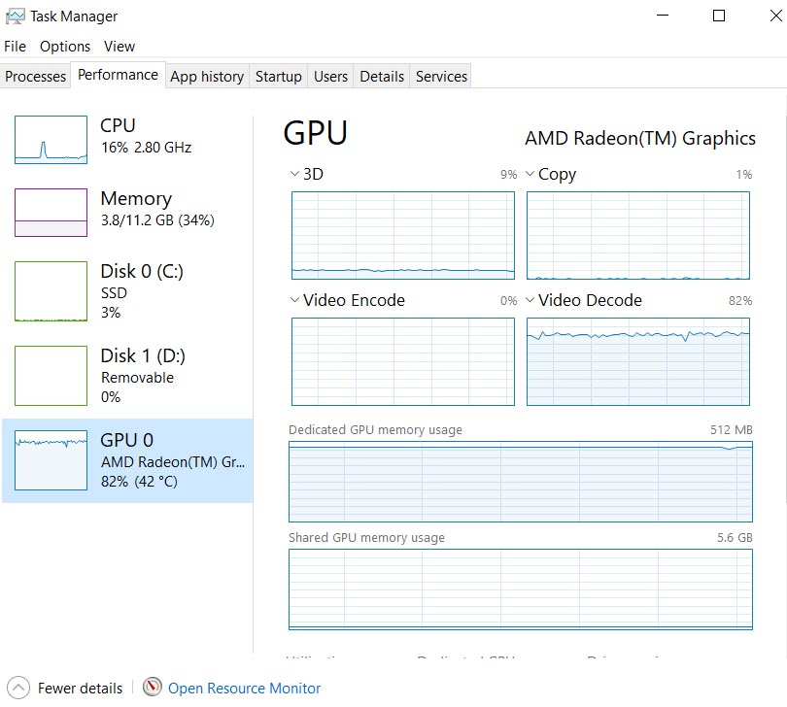Click the Task Manager title bar icon
The height and width of the screenshot is (707, 787).
coord(15,17)
